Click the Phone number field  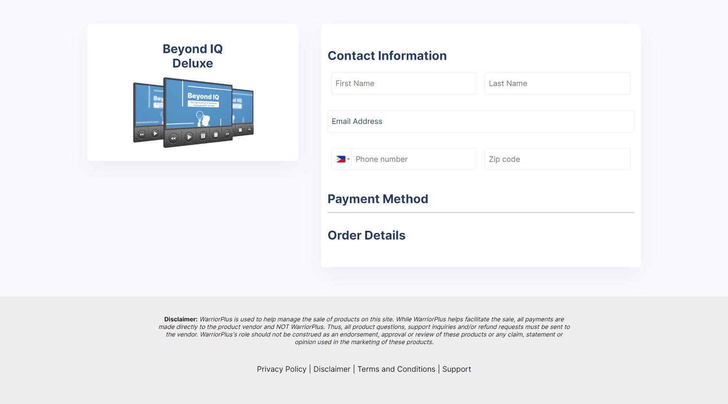coord(414,159)
